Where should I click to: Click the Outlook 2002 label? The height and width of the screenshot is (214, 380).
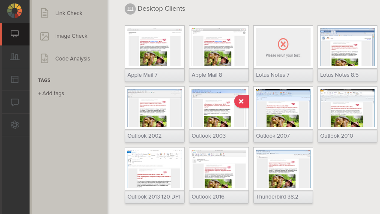[144, 136]
